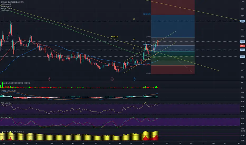
Task: Click the MACD (12, 26, close, 9) legend
Action: (x=8, y=91)
